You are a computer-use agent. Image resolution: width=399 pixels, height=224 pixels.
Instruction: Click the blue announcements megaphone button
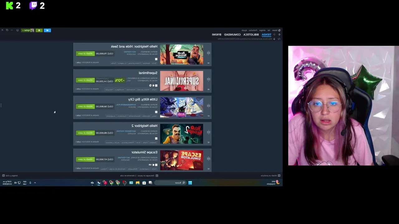(x=47, y=30)
